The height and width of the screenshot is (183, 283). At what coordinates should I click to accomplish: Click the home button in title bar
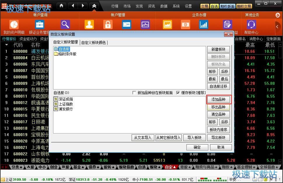click(x=61, y=6)
